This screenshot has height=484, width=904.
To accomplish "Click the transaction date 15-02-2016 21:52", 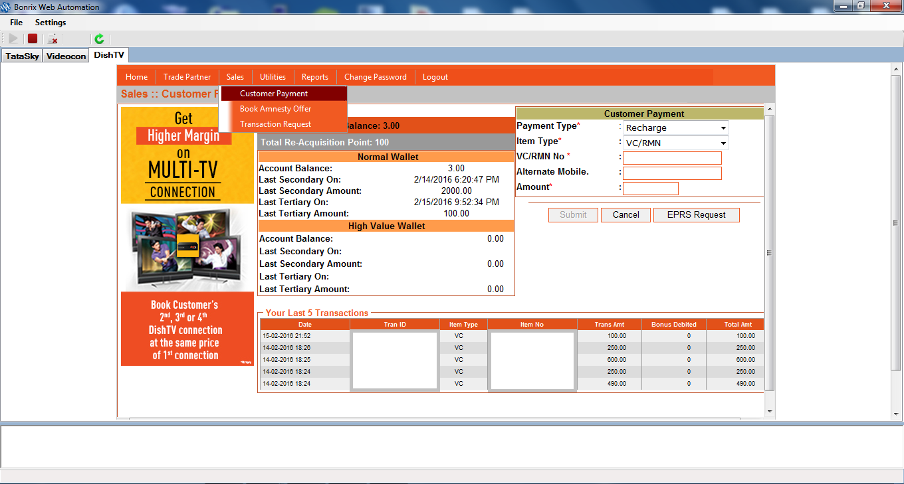I will (x=286, y=336).
